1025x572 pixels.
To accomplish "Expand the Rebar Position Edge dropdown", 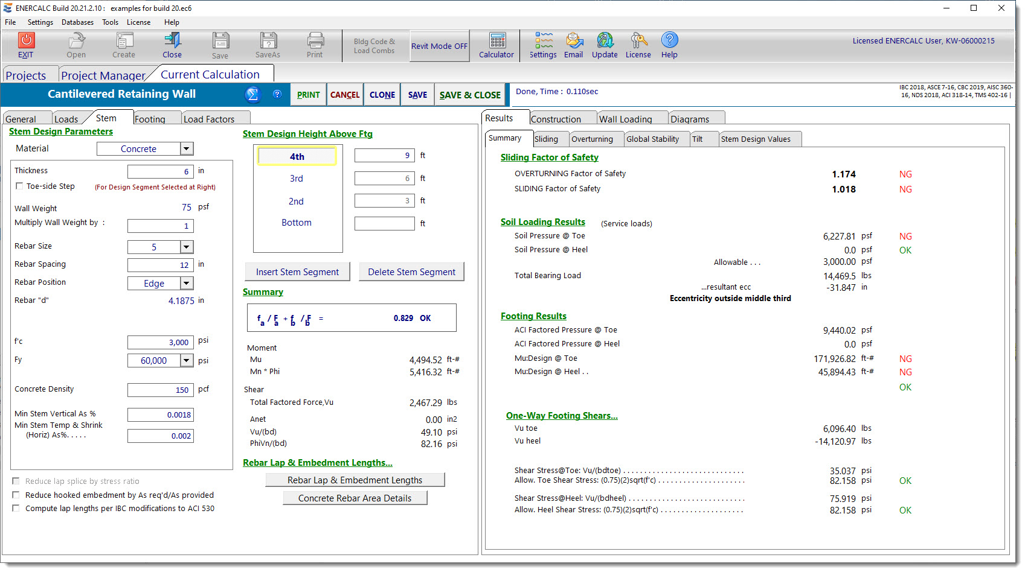I will 187,284.
